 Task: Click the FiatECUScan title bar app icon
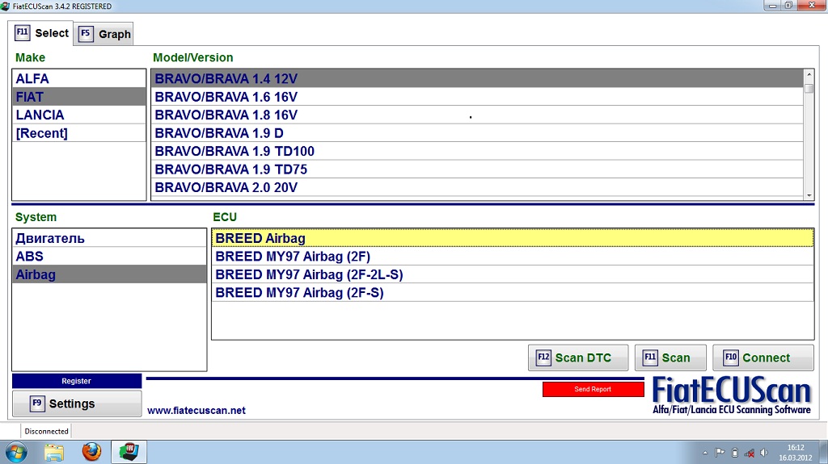point(6,6)
